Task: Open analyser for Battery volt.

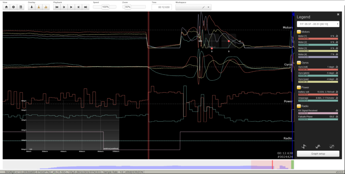Action: (337, 92)
